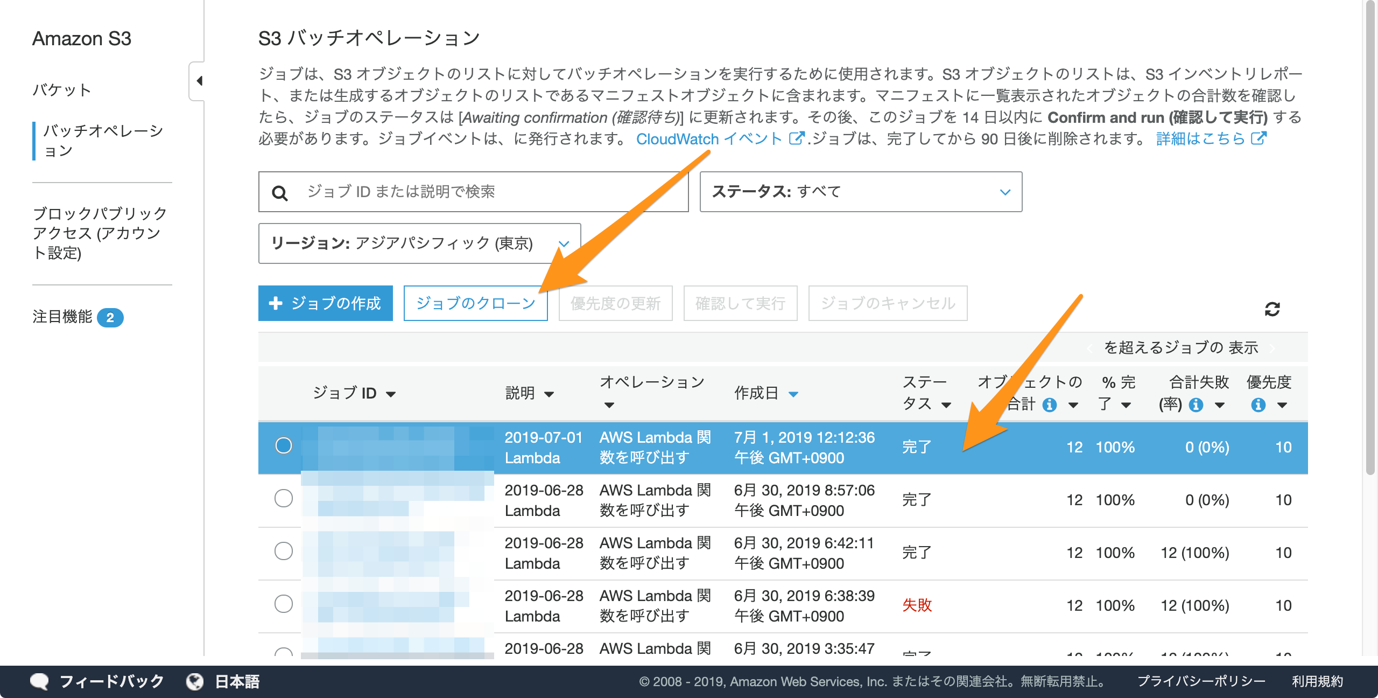This screenshot has height=698, width=1378.
Task: Open the 詳細はこちら link
Action: point(1201,138)
